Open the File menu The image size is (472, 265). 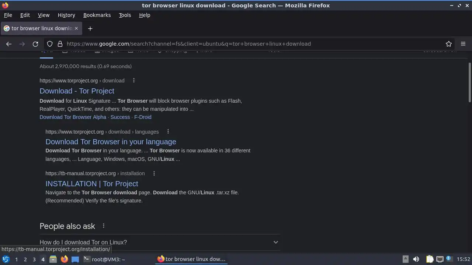point(8,15)
